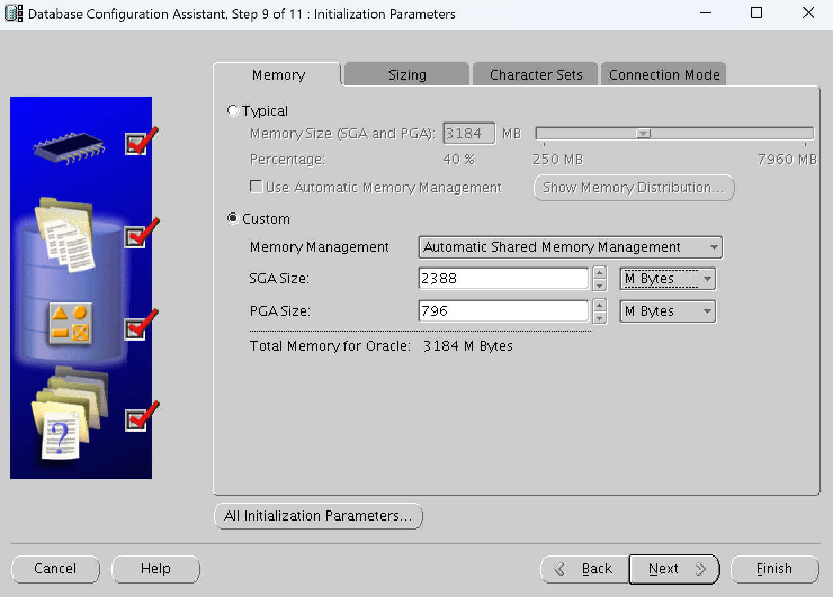Decrease SGA Size with down arrow
Screen dimensions: 833x597
[x=599, y=285]
